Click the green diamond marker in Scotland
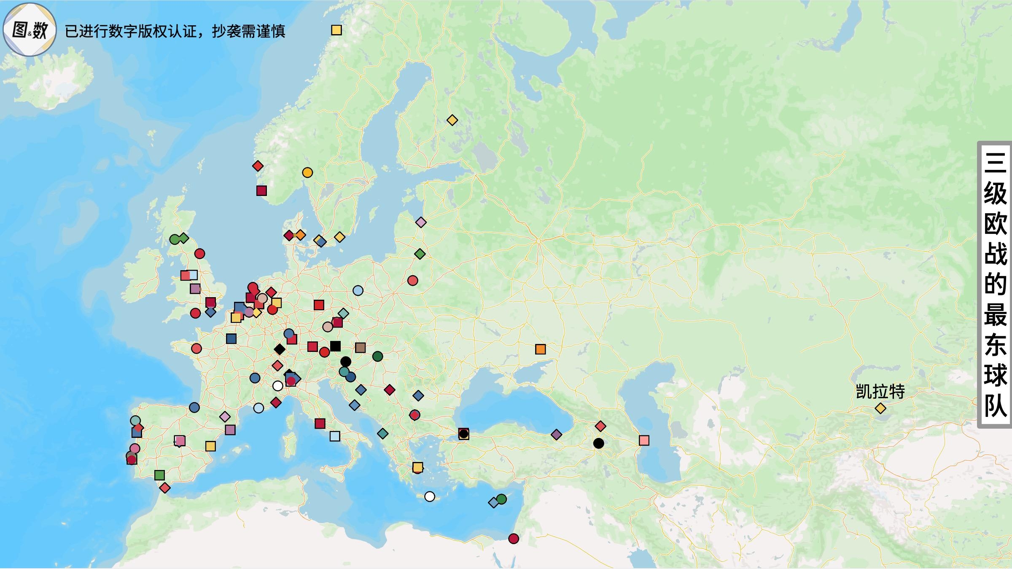 pyautogui.click(x=183, y=238)
